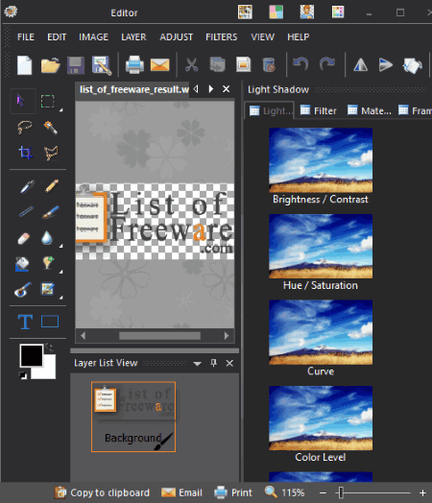Save the image with floppy icon
This screenshot has height=503, width=432.
[x=76, y=65]
